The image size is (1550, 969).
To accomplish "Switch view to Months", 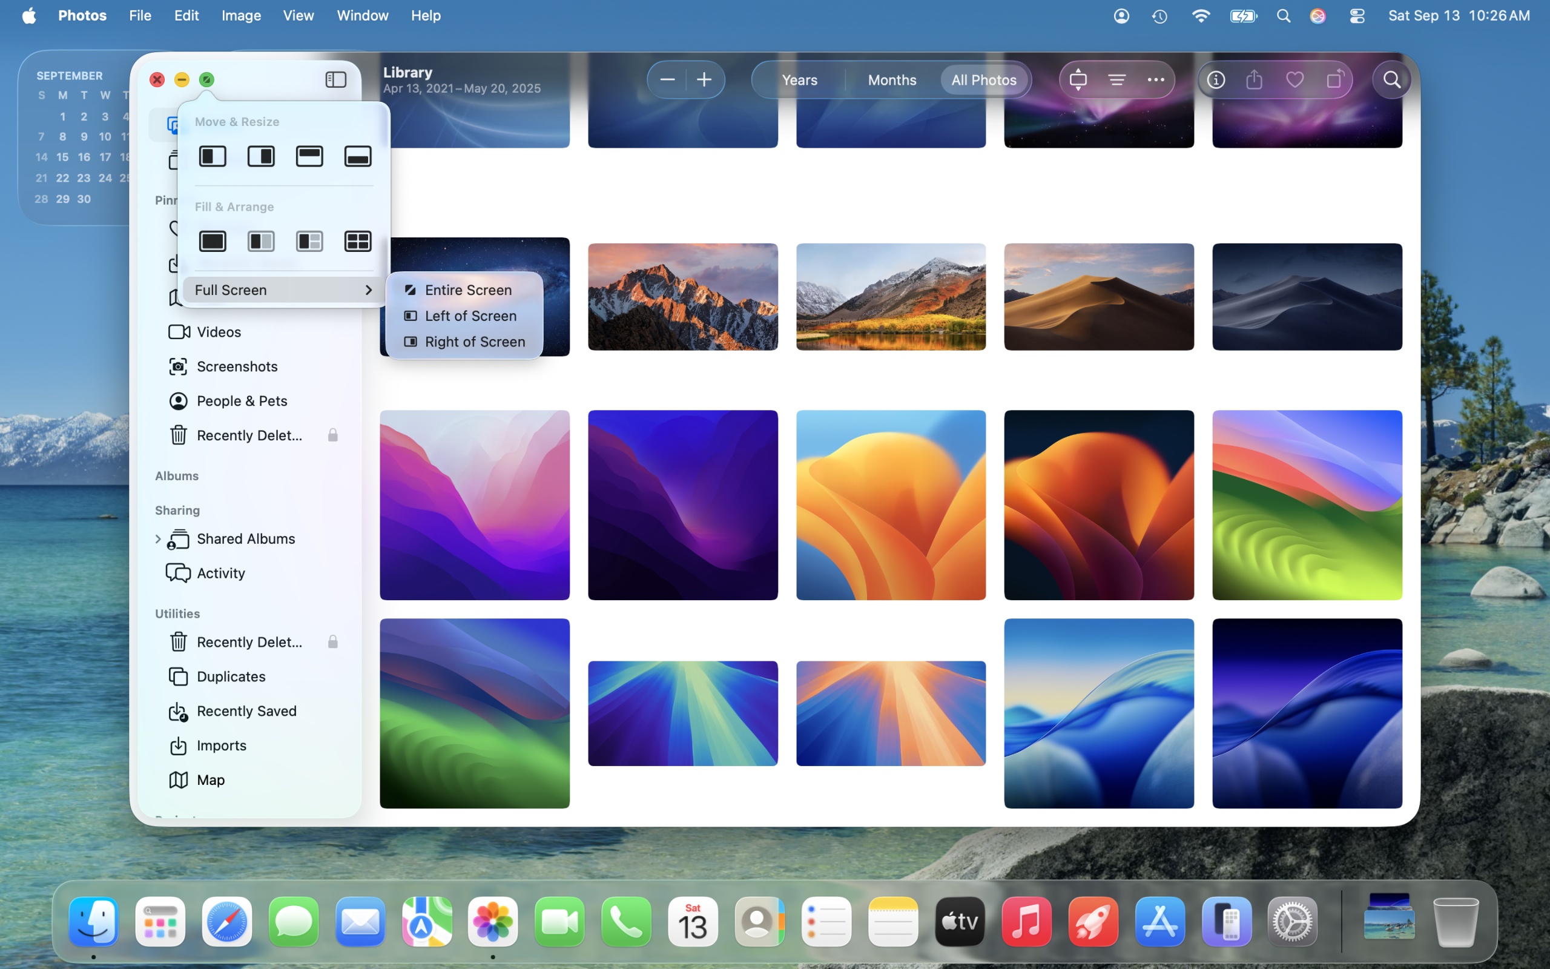I will (892, 80).
